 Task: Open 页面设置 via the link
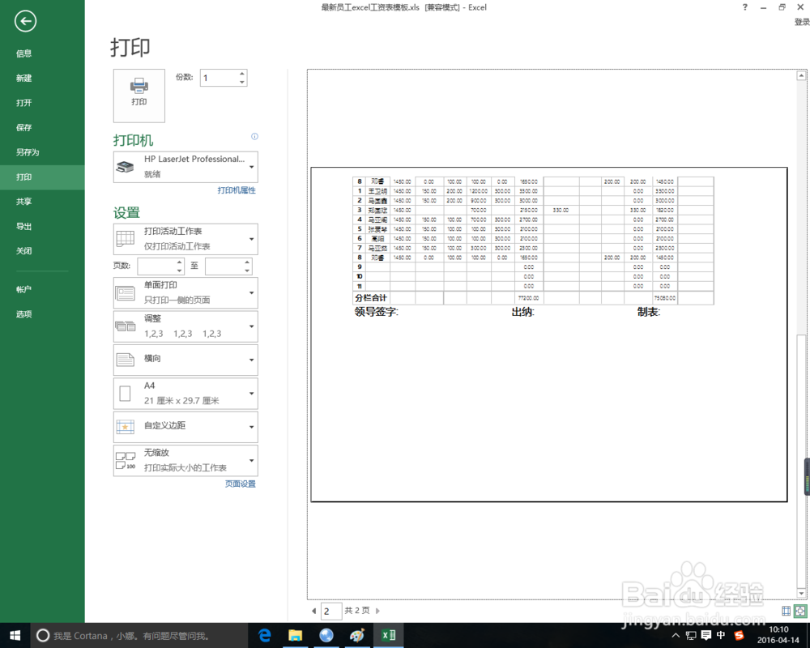[x=240, y=483]
